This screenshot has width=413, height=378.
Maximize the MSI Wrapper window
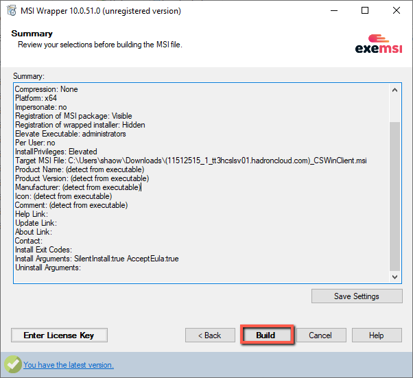coord(365,11)
